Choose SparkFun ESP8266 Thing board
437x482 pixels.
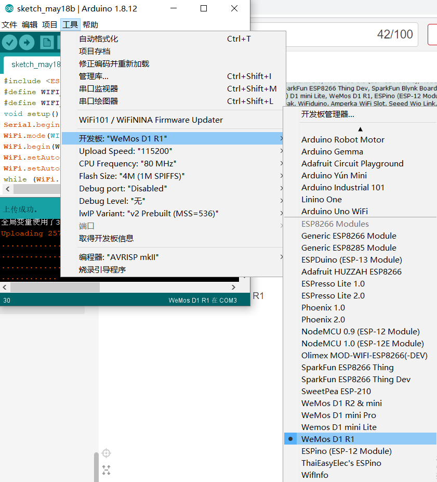[360, 367]
